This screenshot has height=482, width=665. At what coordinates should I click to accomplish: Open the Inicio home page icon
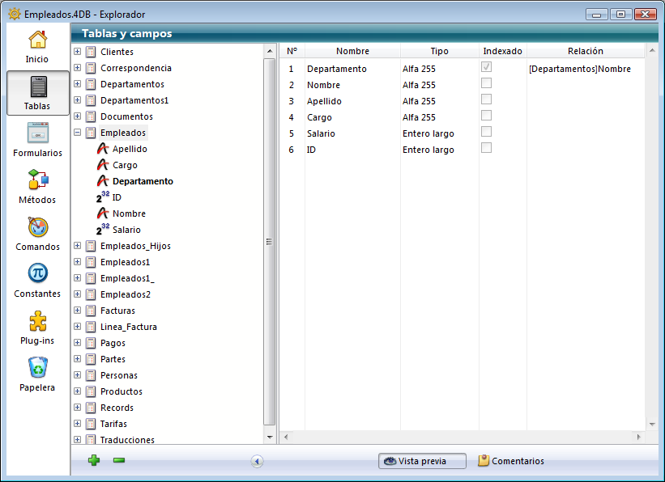37,40
